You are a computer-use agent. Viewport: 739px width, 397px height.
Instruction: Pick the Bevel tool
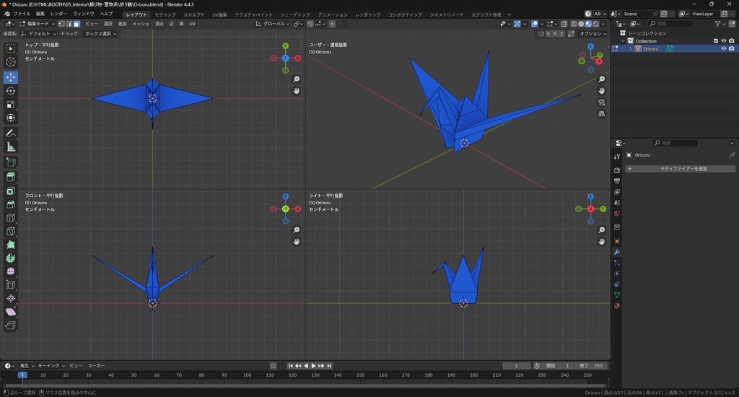[10, 204]
